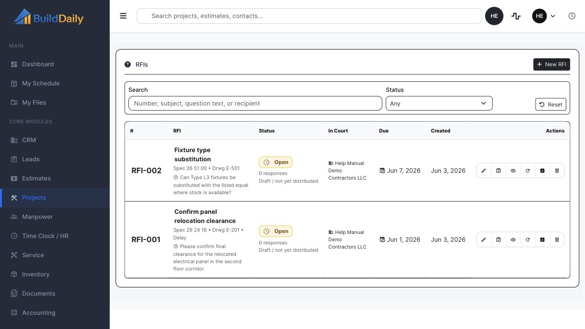
Task: Click the 'In Court' column header
Action: point(338,131)
